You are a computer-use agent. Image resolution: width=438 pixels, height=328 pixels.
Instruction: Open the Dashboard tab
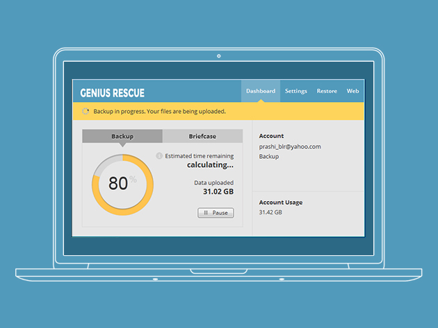tap(261, 91)
